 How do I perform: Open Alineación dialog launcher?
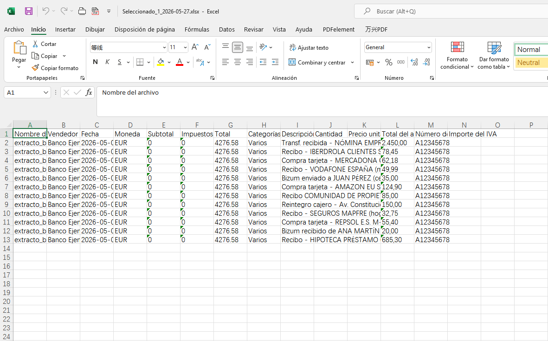pos(356,78)
